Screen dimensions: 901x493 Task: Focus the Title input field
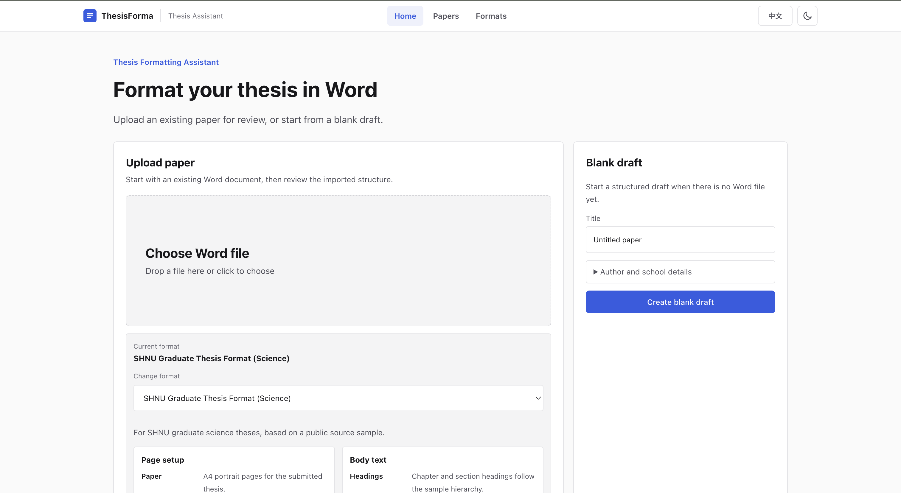[x=680, y=240]
